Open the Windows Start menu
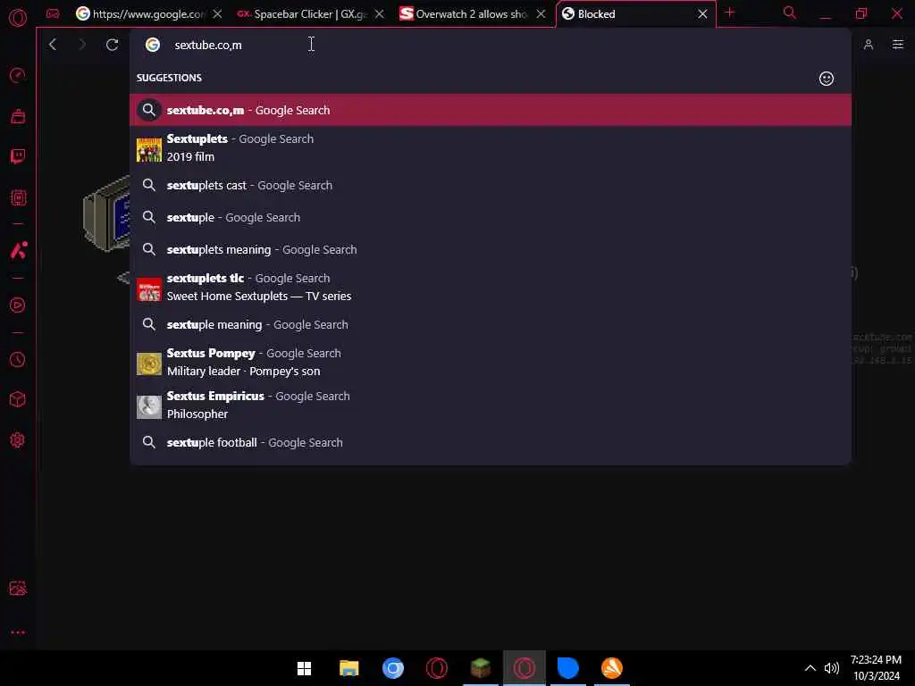Screen dimensions: 915x686 click(x=304, y=668)
